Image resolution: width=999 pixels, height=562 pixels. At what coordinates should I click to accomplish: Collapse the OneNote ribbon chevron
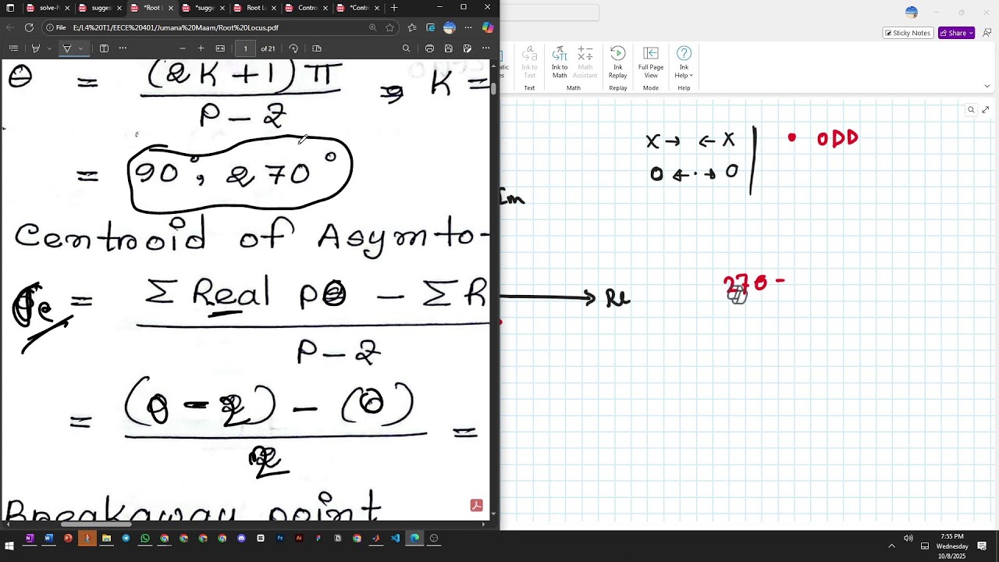point(987,86)
